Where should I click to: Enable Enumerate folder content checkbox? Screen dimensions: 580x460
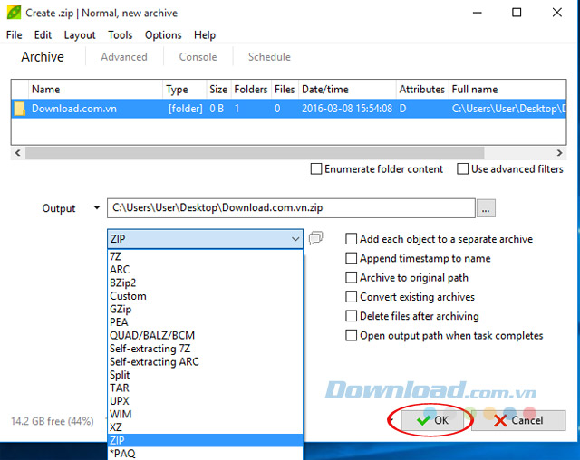pyautogui.click(x=316, y=169)
